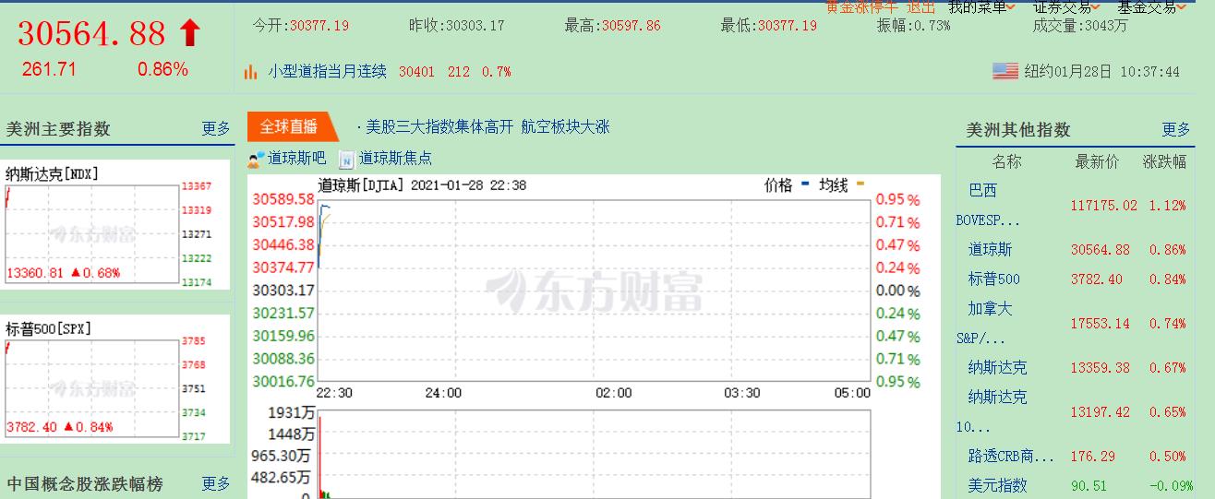
Task: Click the 30303.17 baseline label on chart axis
Action: click(x=283, y=291)
